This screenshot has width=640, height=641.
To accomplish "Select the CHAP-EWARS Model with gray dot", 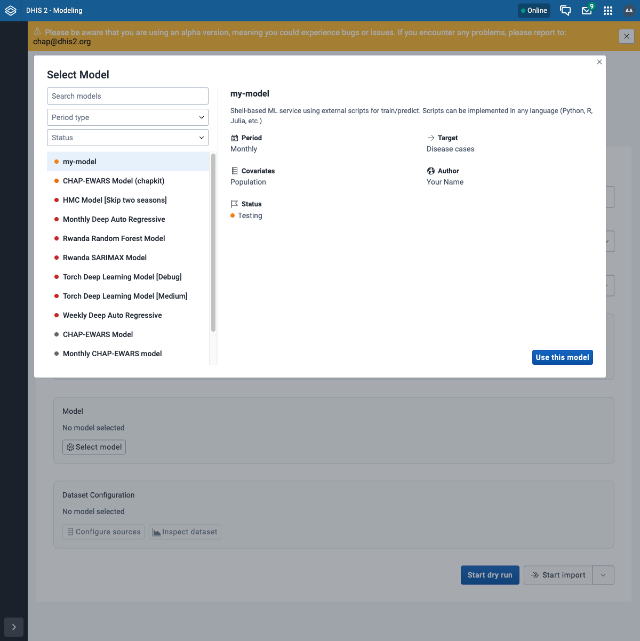I will [x=128, y=334].
